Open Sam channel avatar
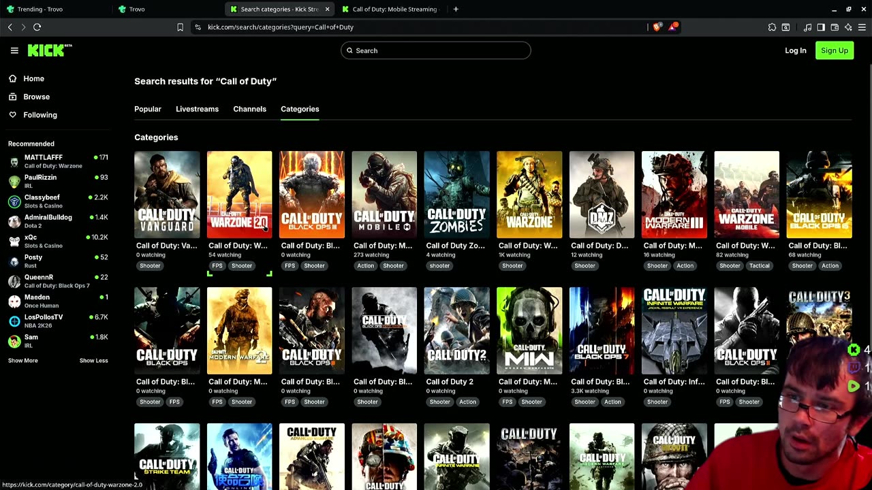 click(x=14, y=341)
